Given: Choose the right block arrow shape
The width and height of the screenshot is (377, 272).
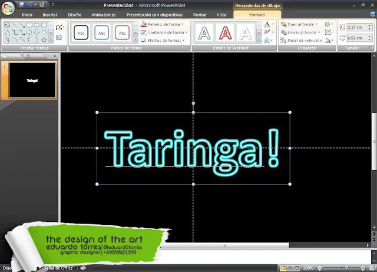Looking at the screenshot, I should (29, 32).
